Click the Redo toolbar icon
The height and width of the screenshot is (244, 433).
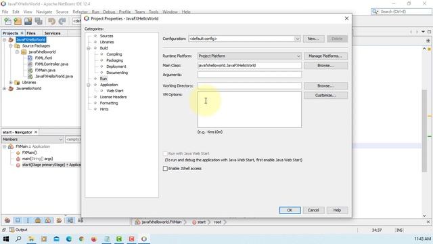coord(62,21)
